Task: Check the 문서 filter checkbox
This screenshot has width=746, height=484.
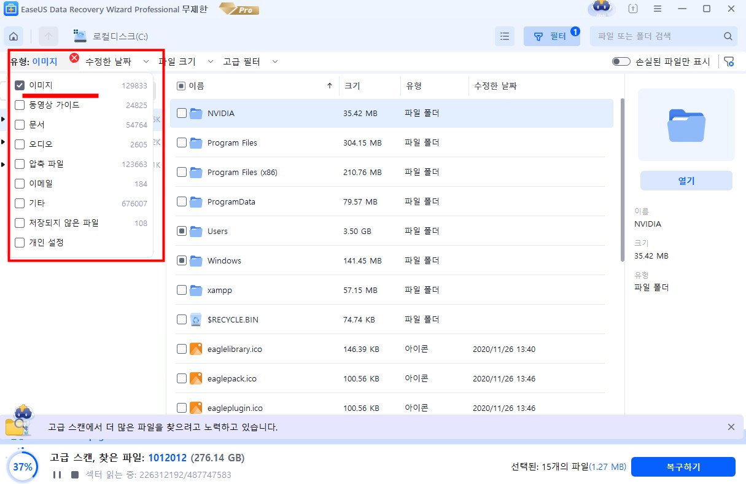Action: pyautogui.click(x=20, y=125)
